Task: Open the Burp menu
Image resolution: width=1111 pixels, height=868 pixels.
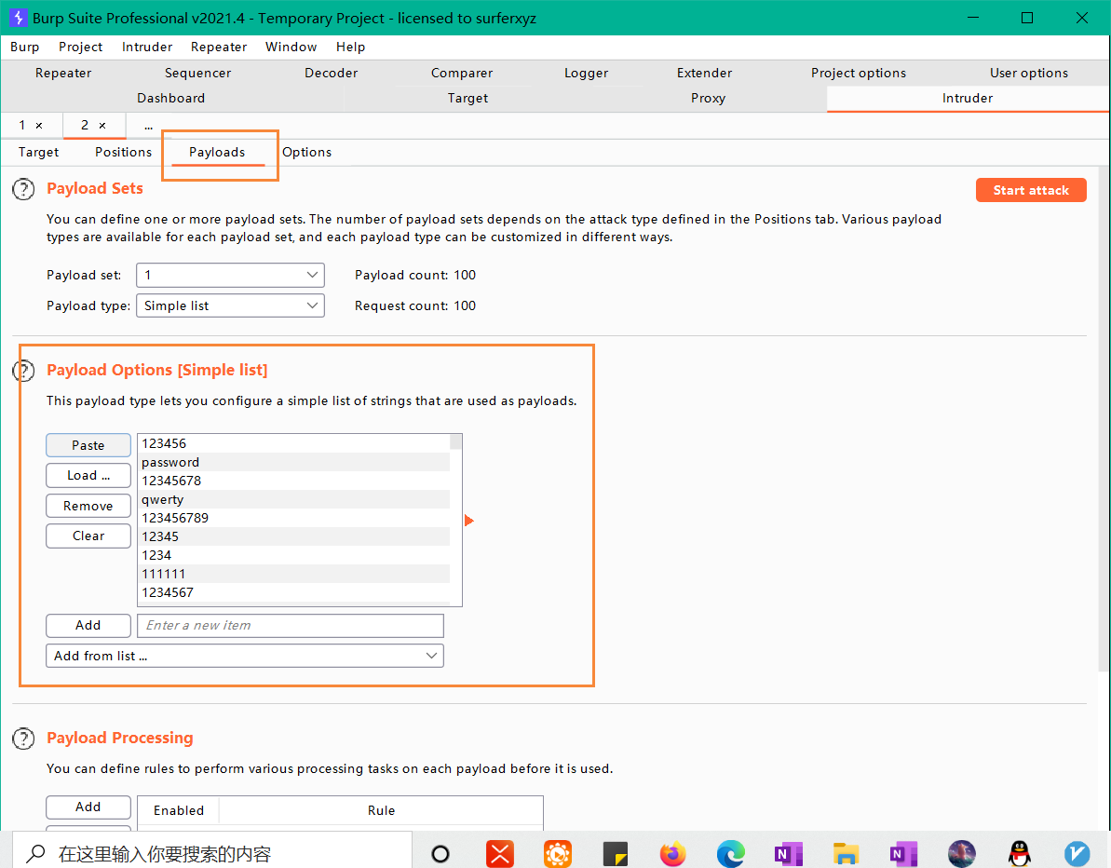Action: [25, 47]
